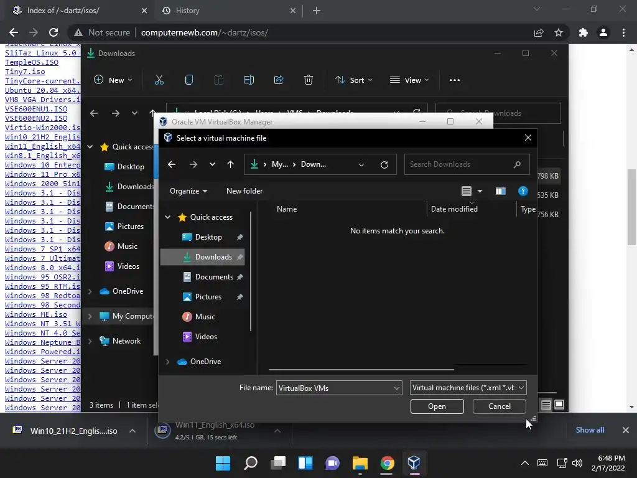Viewport: 637px width, 478px height.
Task: Expand Network in Downloads window sidebar
Action: click(90, 341)
